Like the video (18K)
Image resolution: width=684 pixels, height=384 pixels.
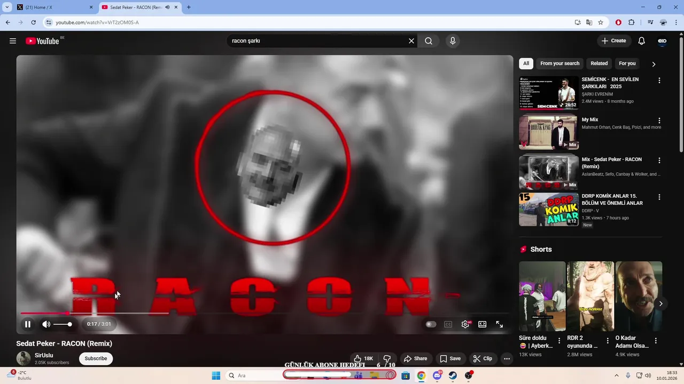(x=363, y=358)
